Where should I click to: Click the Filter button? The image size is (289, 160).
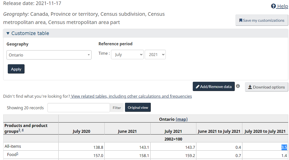click(x=117, y=108)
